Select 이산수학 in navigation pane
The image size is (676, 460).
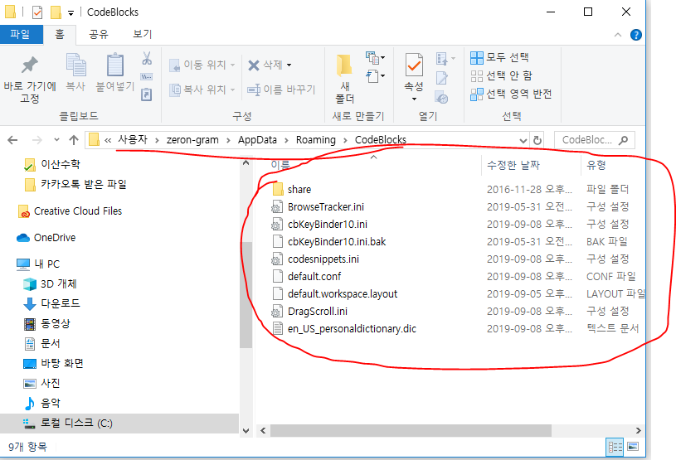[61, 164]
